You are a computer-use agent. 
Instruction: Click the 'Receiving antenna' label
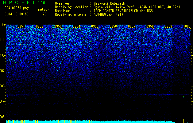click(71, 14)
